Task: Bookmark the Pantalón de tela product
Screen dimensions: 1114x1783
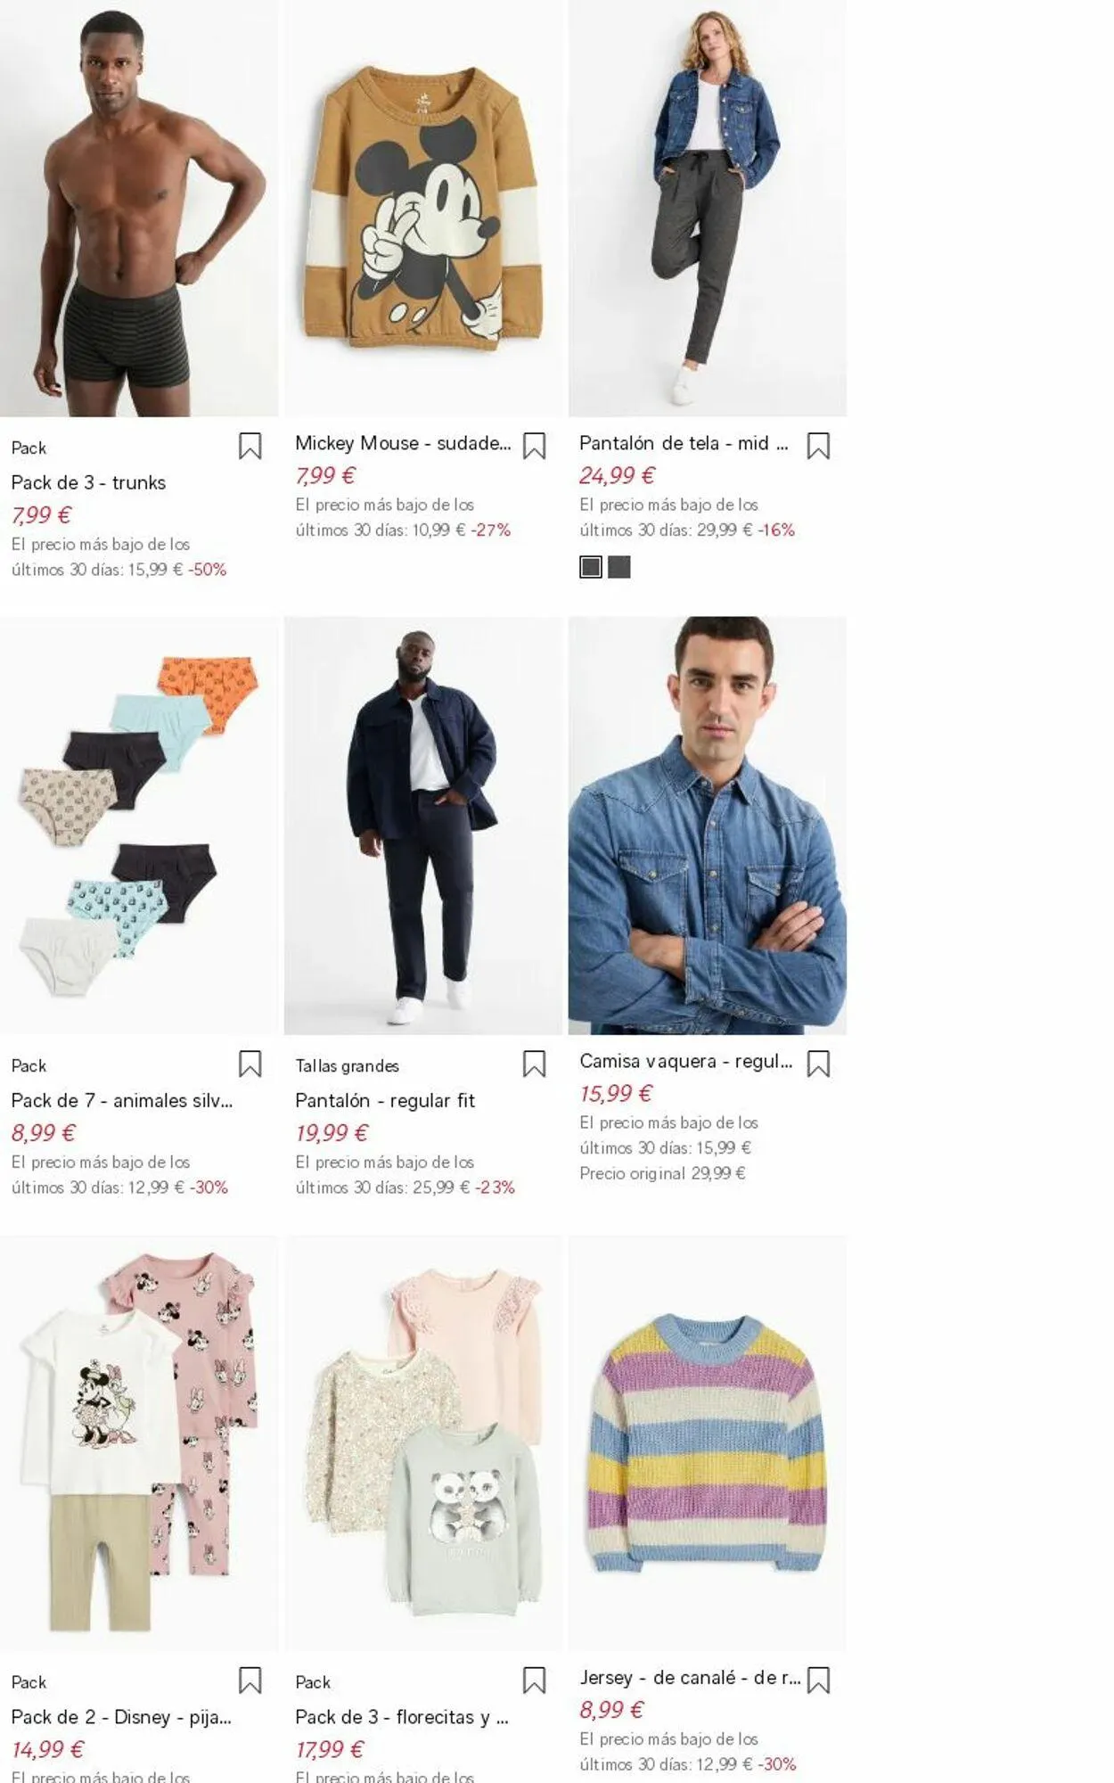Action: click(x=818, y=446)
